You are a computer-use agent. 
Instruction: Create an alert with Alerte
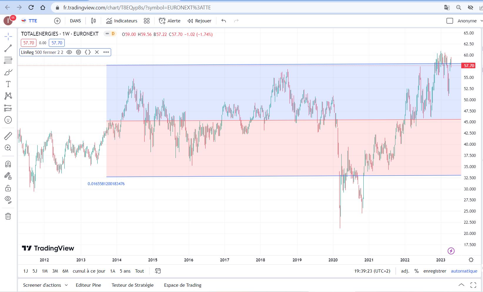(170, 21)
